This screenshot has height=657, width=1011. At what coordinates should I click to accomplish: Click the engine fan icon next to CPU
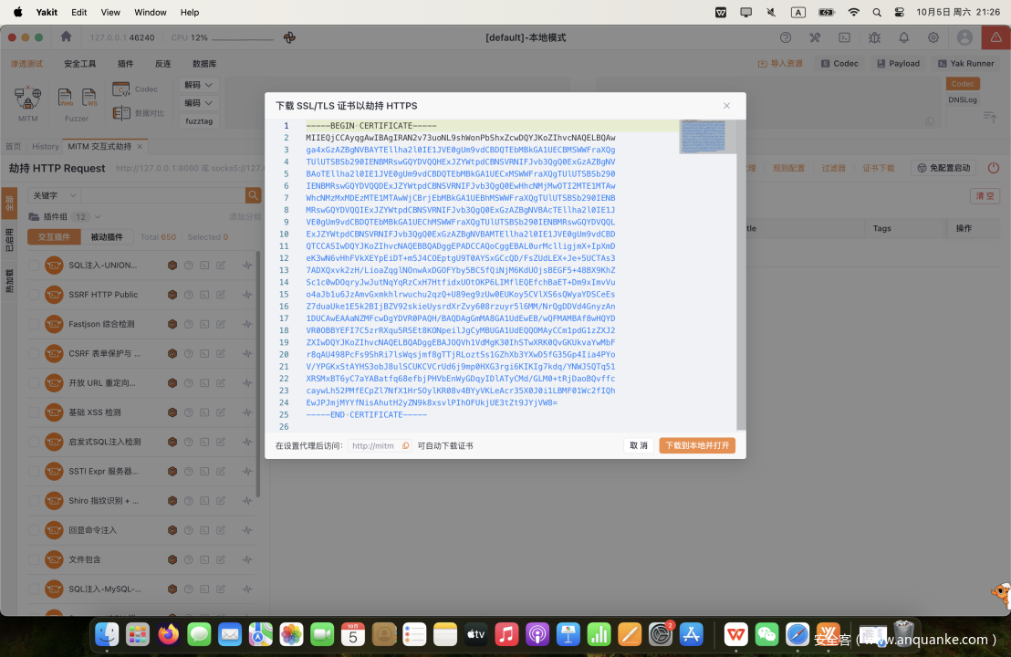[x=289, y=37]
